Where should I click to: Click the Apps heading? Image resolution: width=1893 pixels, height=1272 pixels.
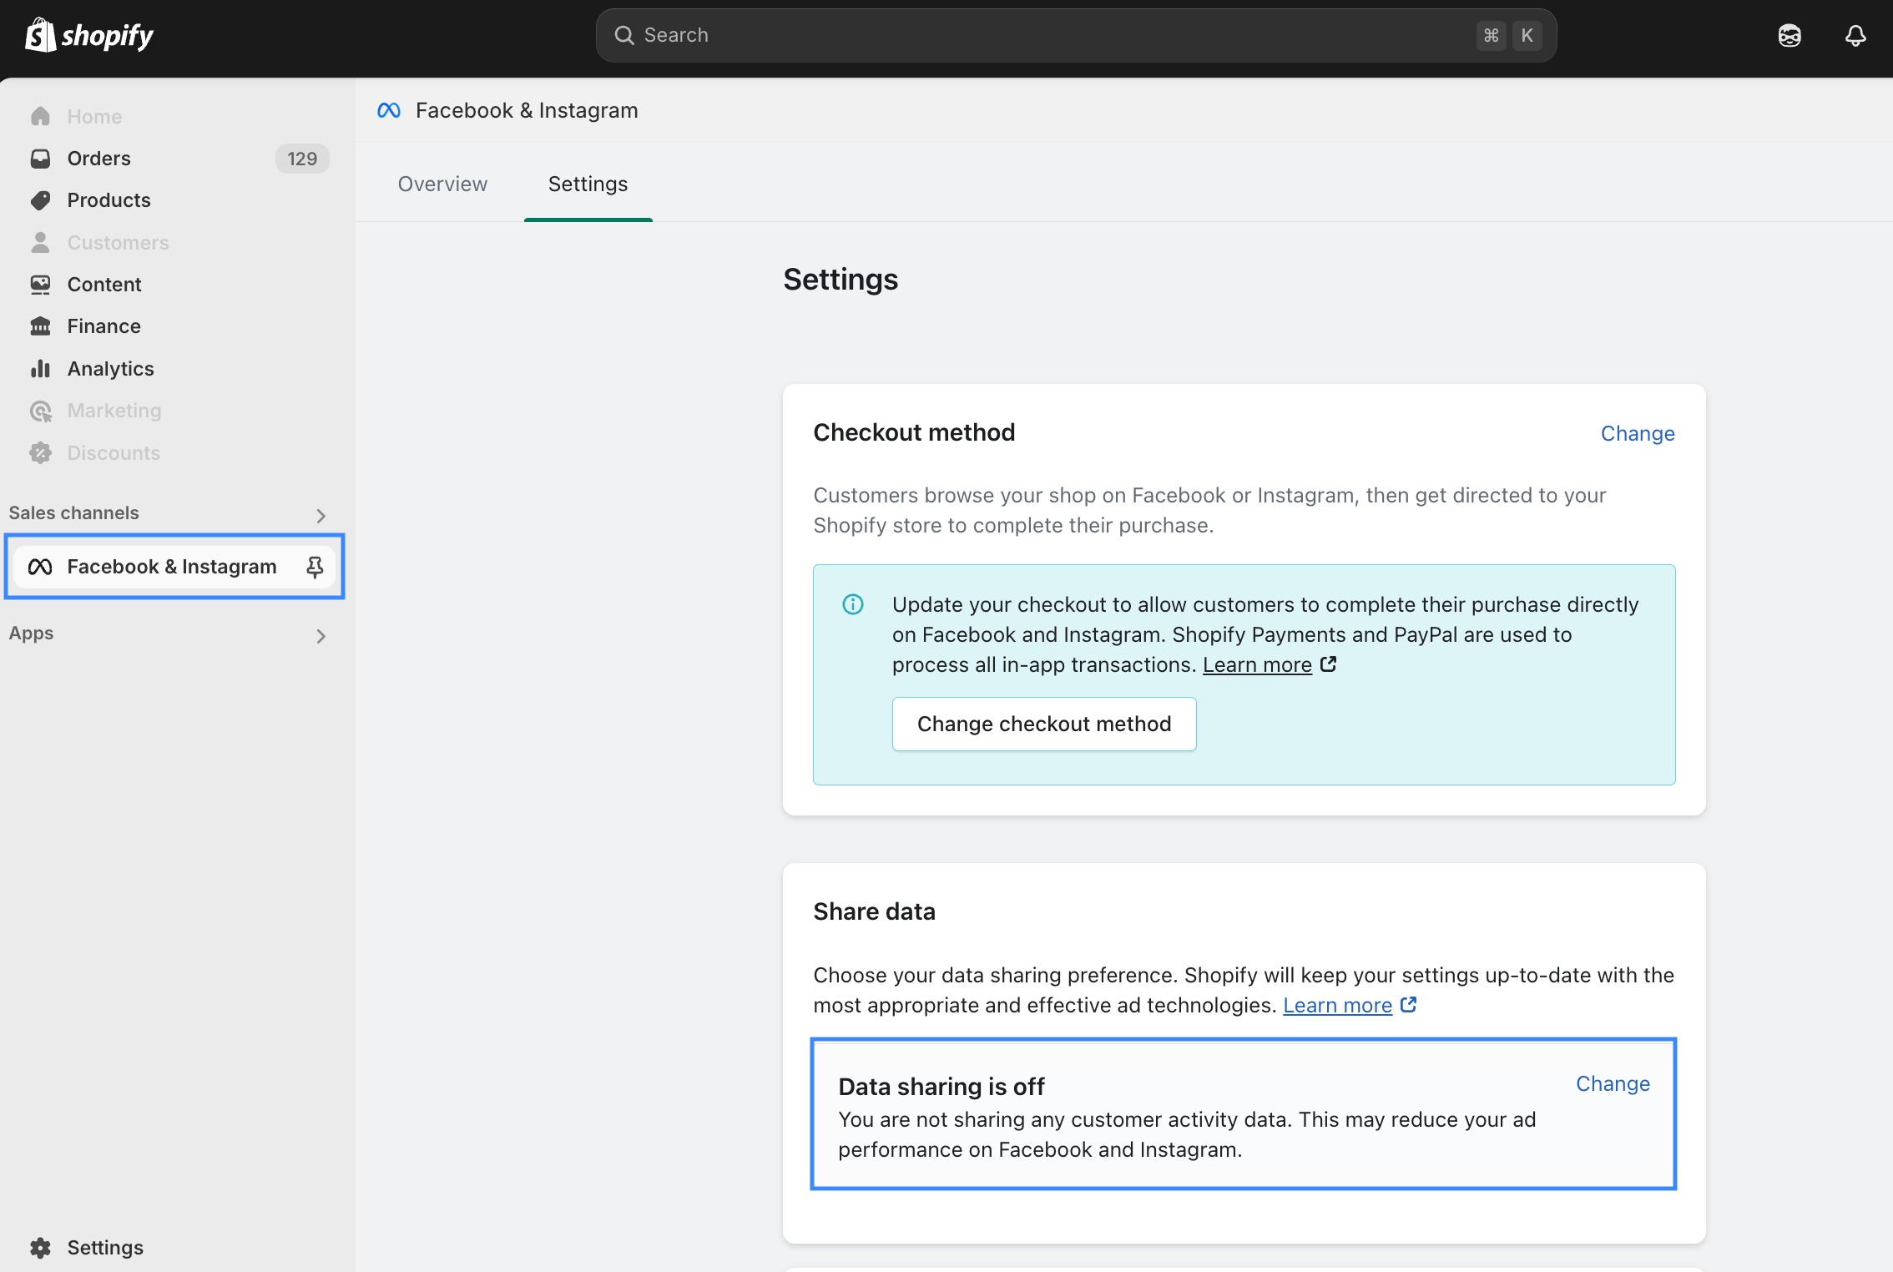click(31, 633)
